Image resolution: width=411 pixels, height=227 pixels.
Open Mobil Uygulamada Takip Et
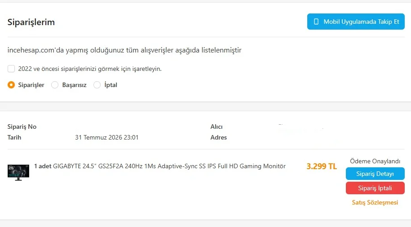356,22
